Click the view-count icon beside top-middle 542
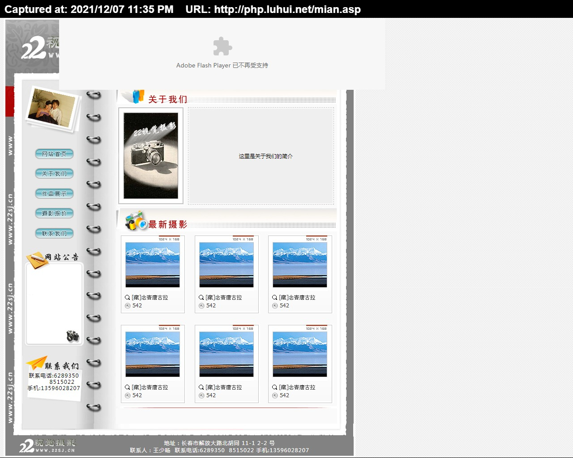This screenshot has height=458, width=573. coord(201,306)
